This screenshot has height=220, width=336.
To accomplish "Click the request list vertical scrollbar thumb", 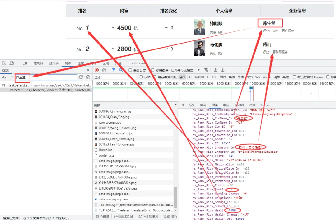I will [x=175, y=197].
